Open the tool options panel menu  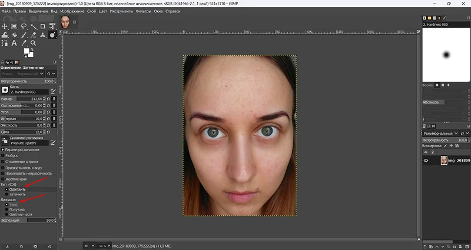click(55, 62)
